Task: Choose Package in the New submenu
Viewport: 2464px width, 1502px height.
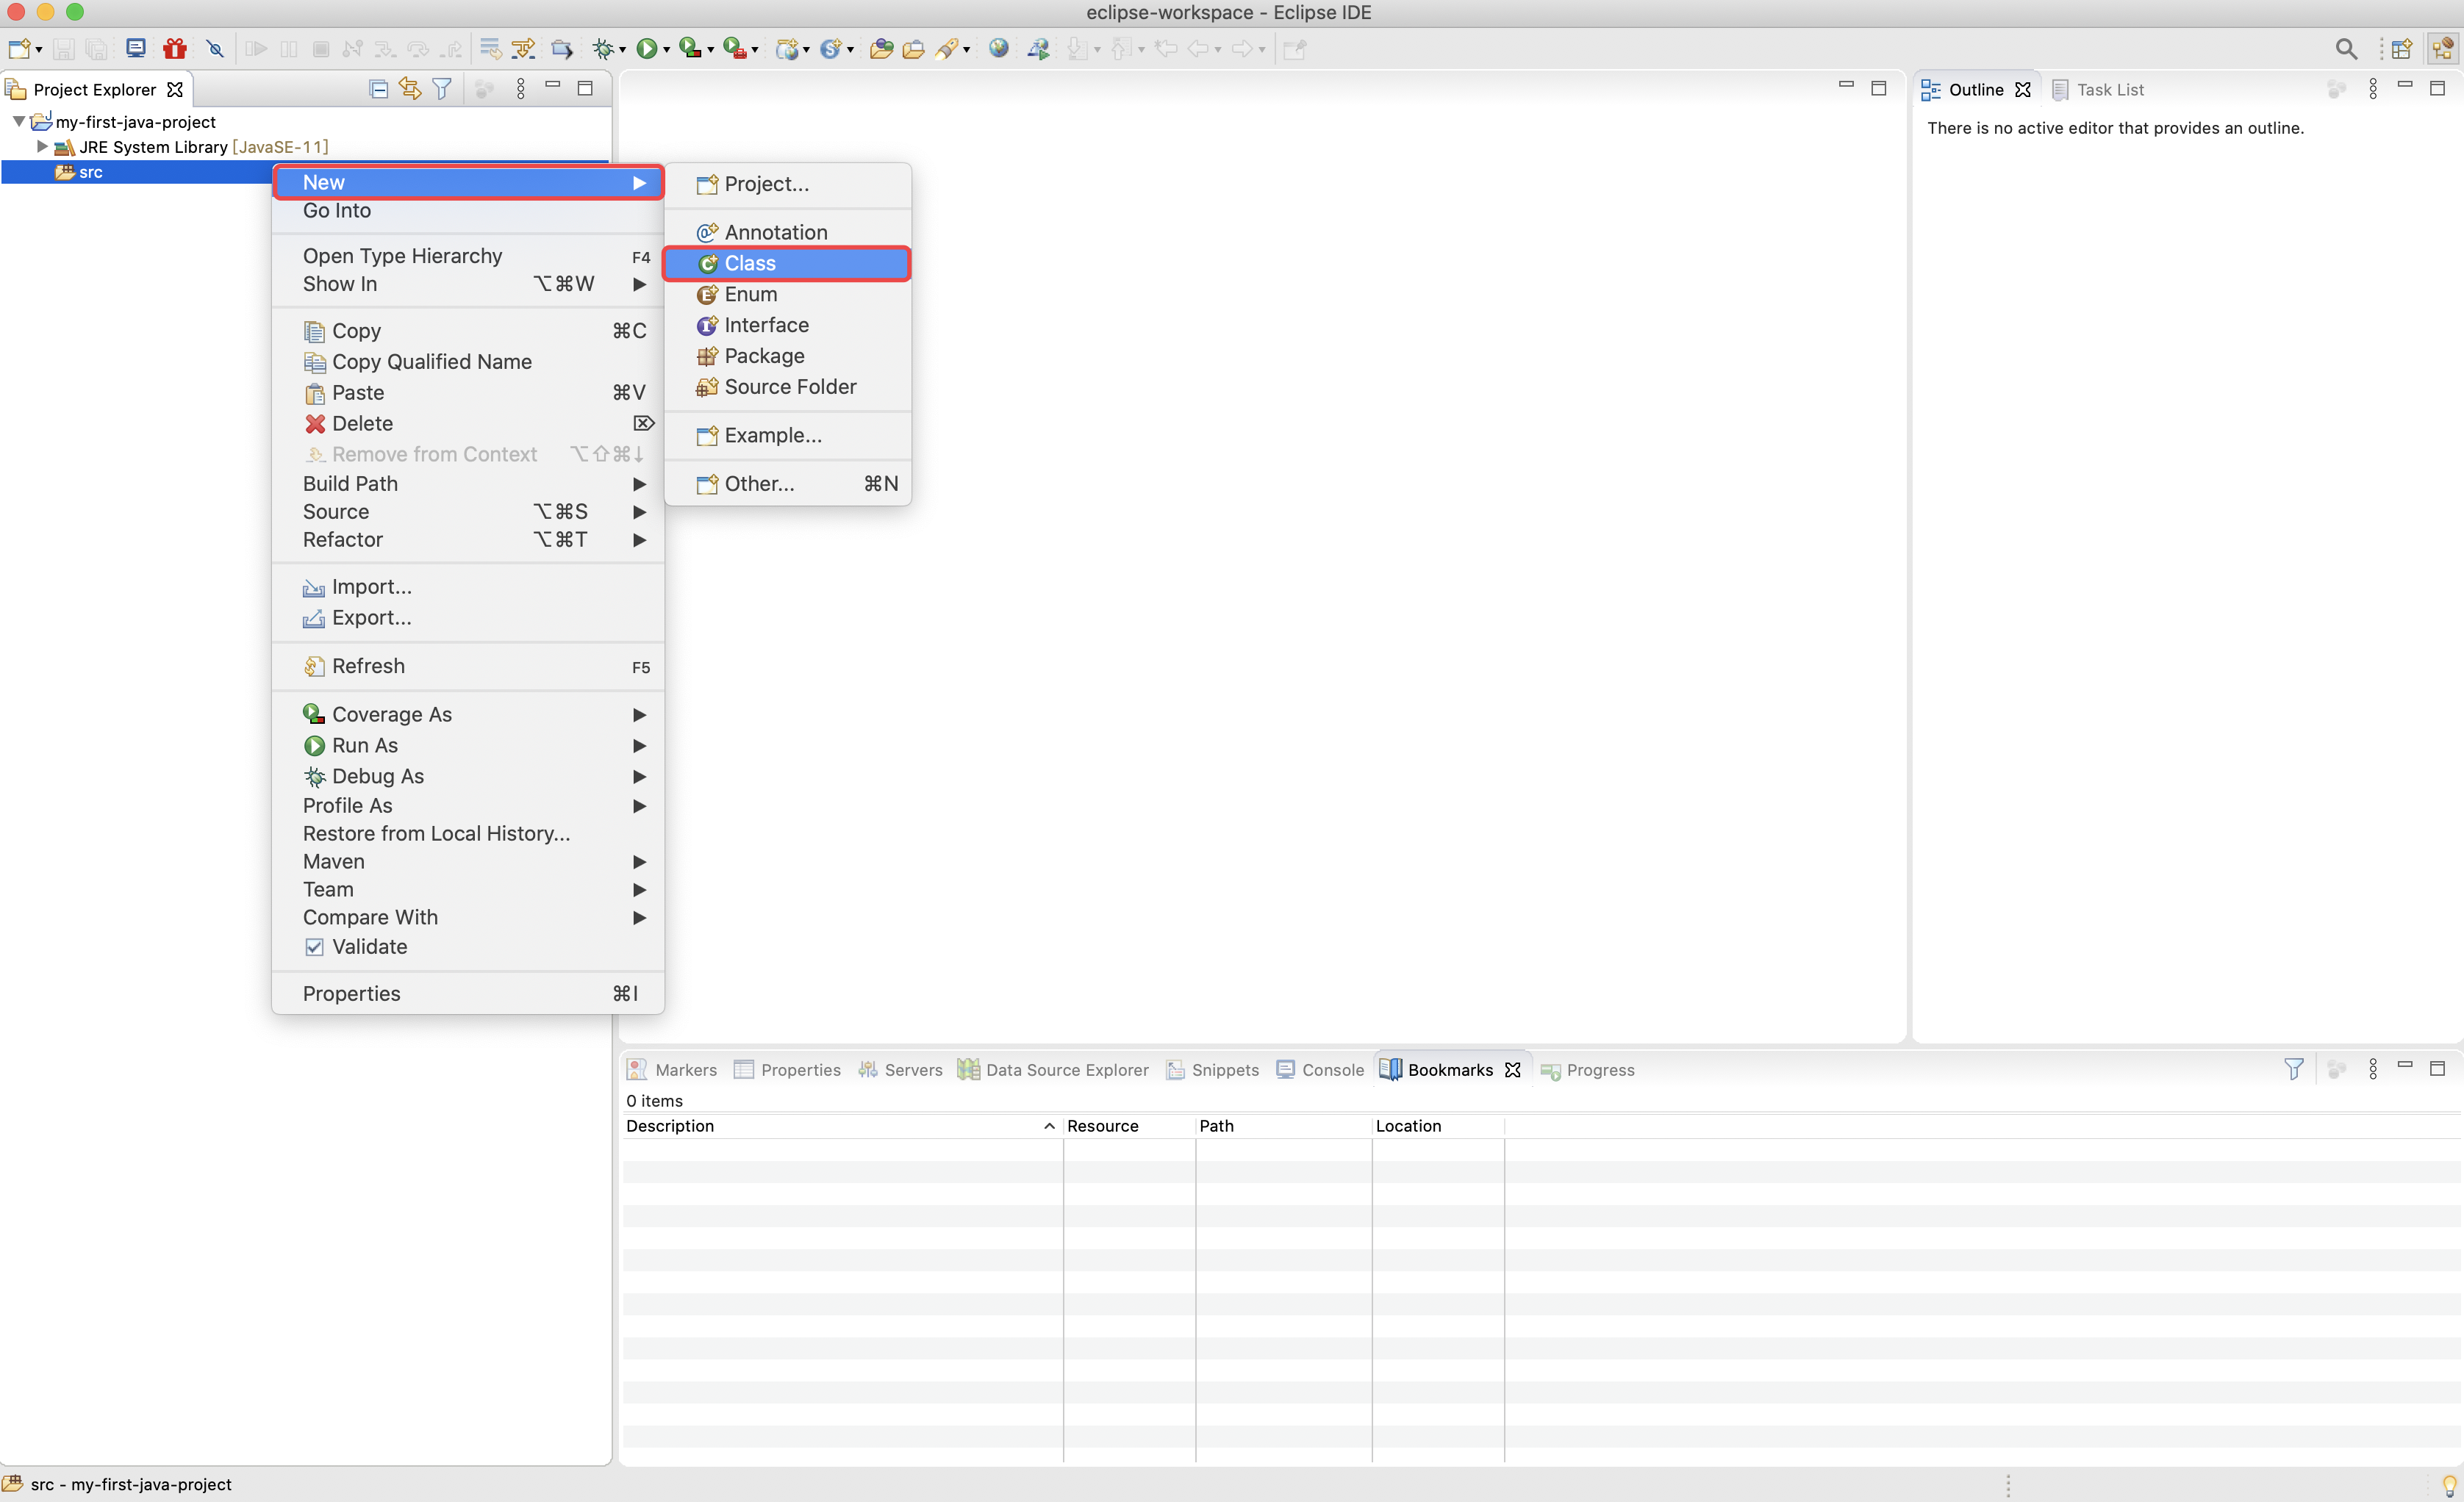Action: (787, 356)
